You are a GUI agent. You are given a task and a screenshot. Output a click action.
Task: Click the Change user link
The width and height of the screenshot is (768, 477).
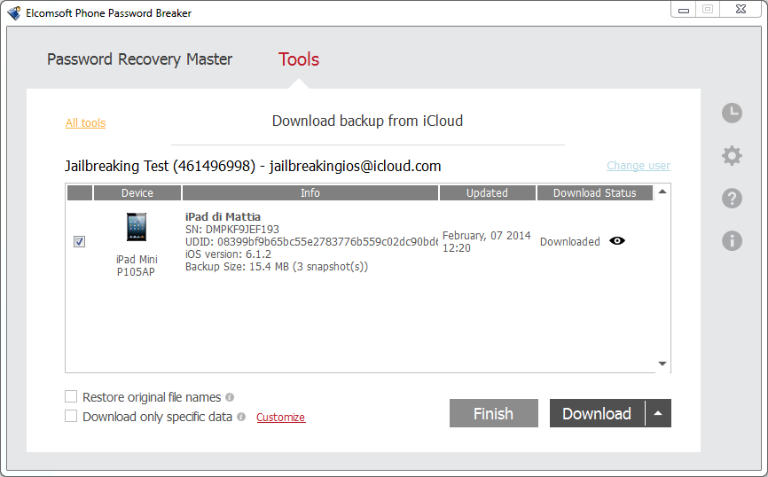(x=639, y=166)
